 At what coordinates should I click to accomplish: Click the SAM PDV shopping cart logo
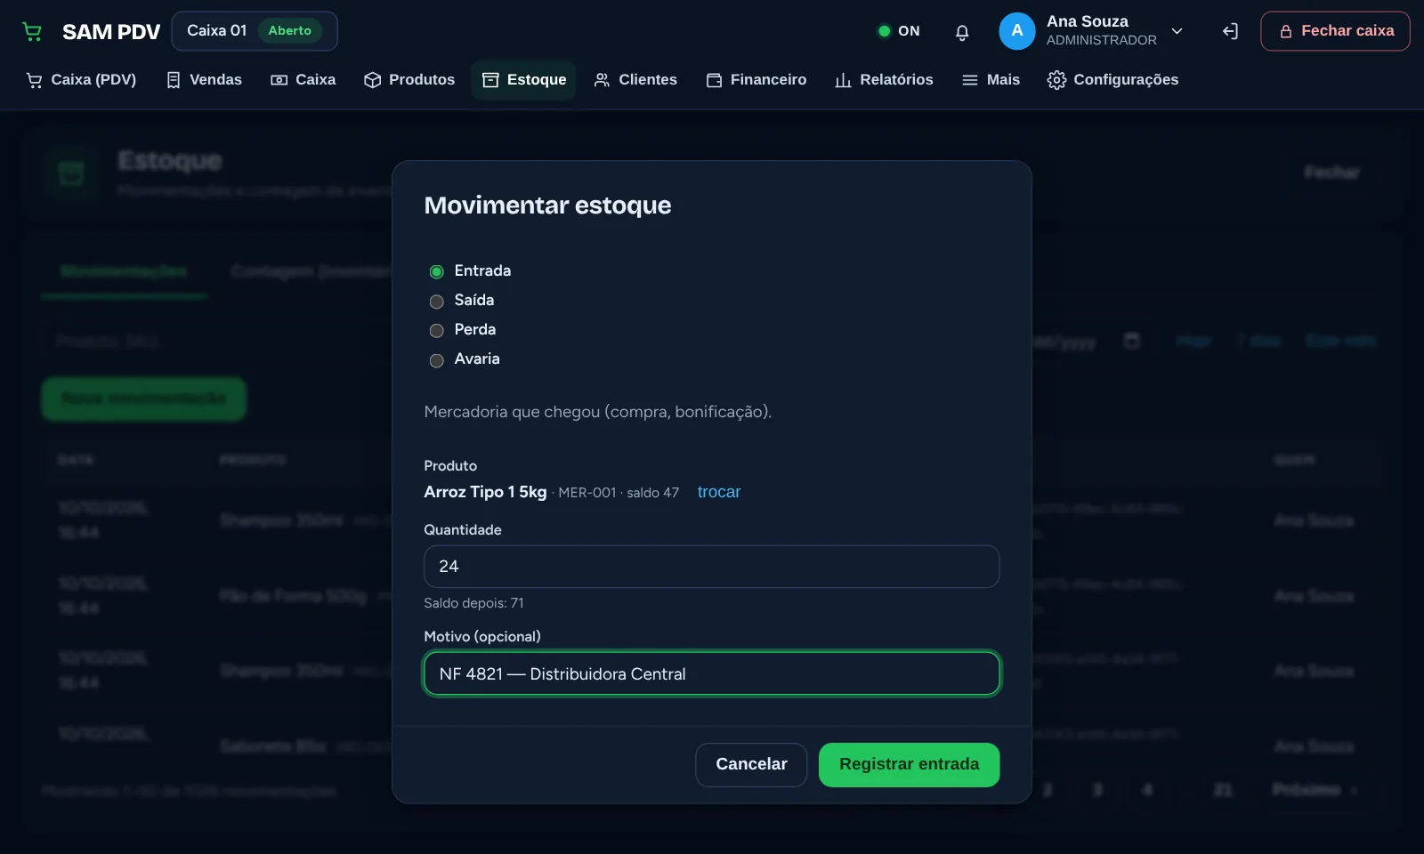[32, 31]
